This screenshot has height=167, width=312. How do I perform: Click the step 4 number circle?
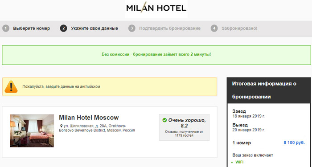coord(214,28)
